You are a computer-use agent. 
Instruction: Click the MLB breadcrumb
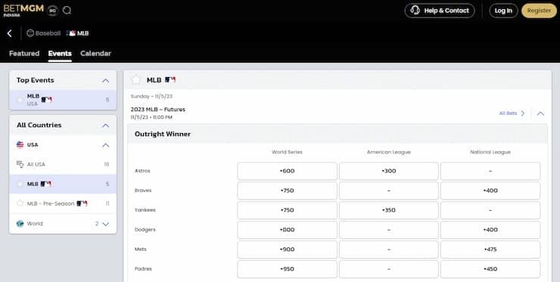pos(77,33)
